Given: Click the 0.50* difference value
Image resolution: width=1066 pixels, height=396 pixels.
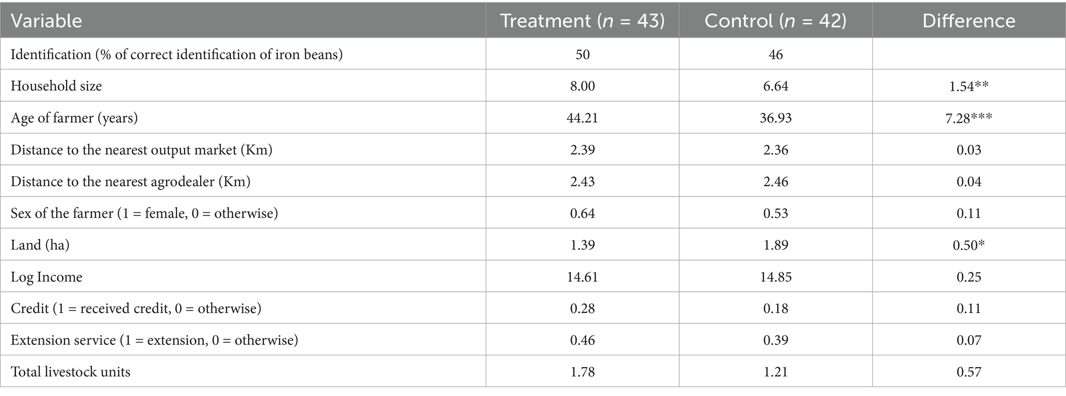Looking at the screenshot, I should (x=969, y=245).
